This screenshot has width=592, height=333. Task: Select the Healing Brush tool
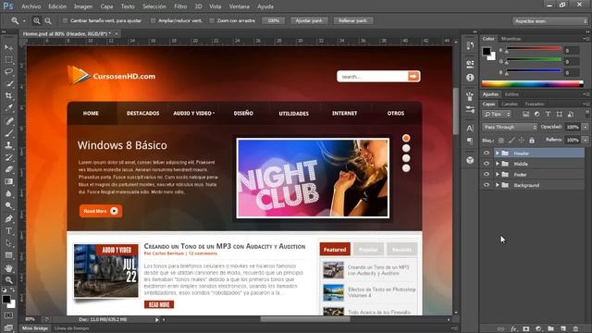(x=8, y=121)
